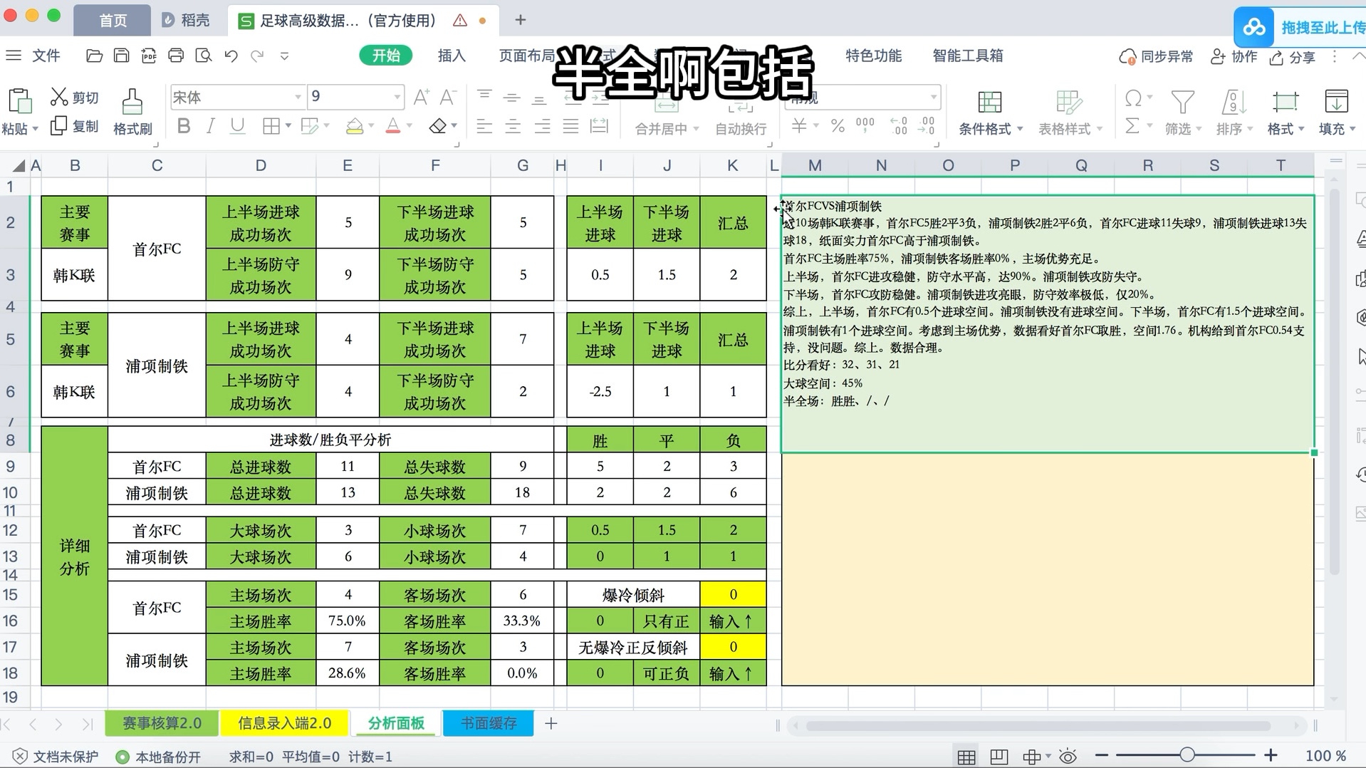Switch to page layout view icon
The width and height of the screenshot is (1366, 768).
999,757
